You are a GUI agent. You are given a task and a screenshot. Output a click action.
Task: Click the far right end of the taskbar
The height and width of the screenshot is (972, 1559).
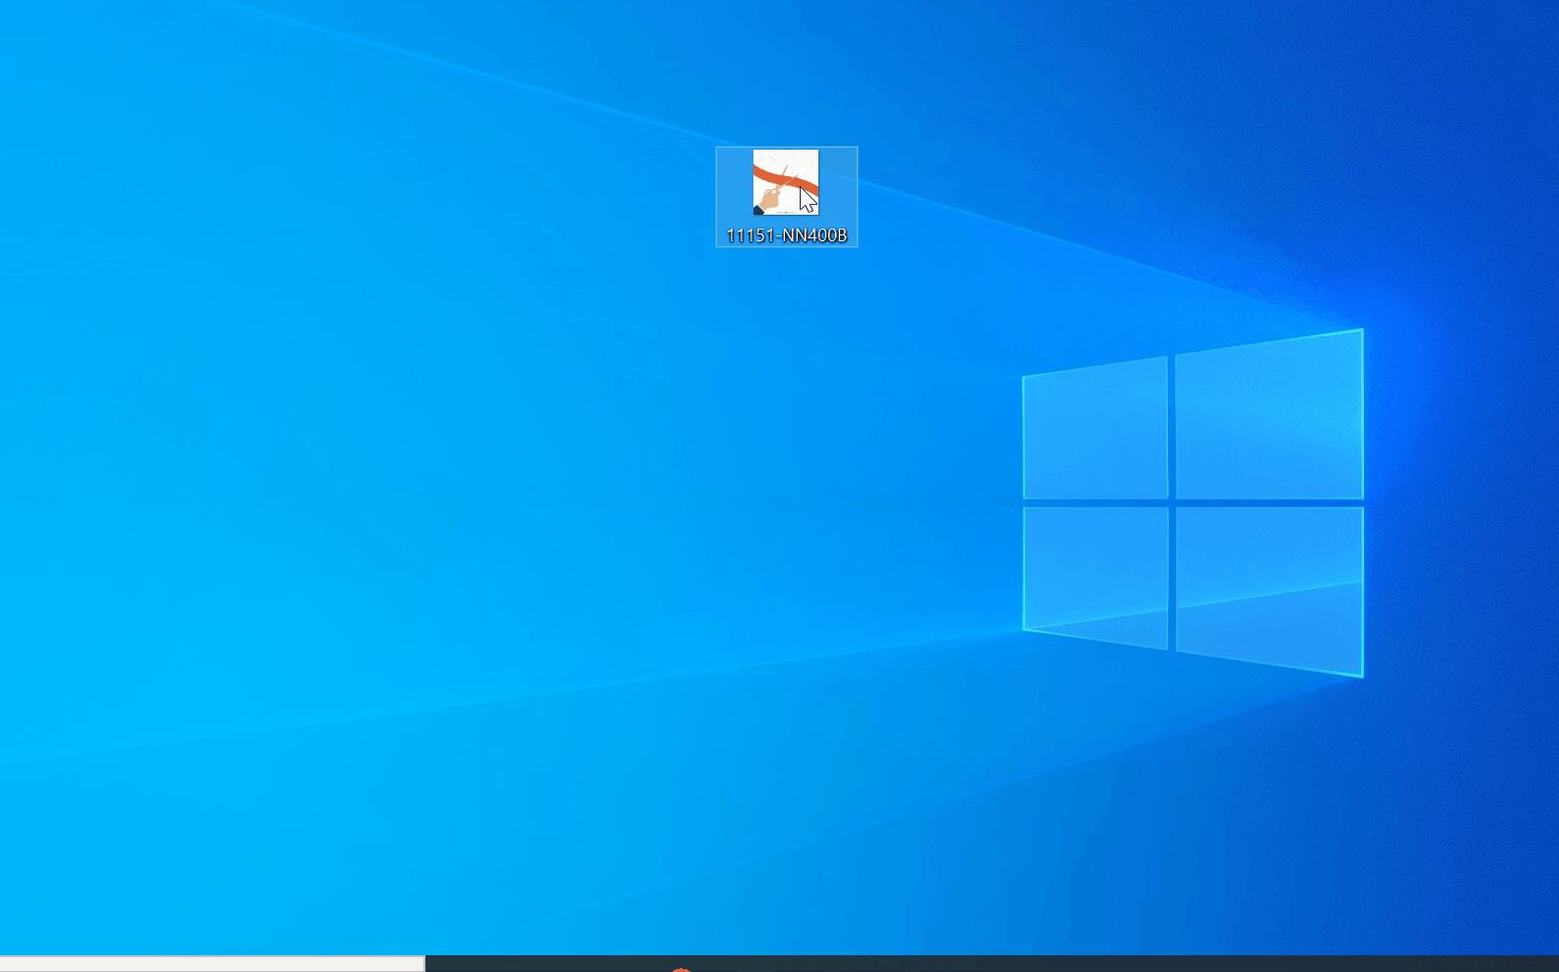click(x=1546, y=964)
